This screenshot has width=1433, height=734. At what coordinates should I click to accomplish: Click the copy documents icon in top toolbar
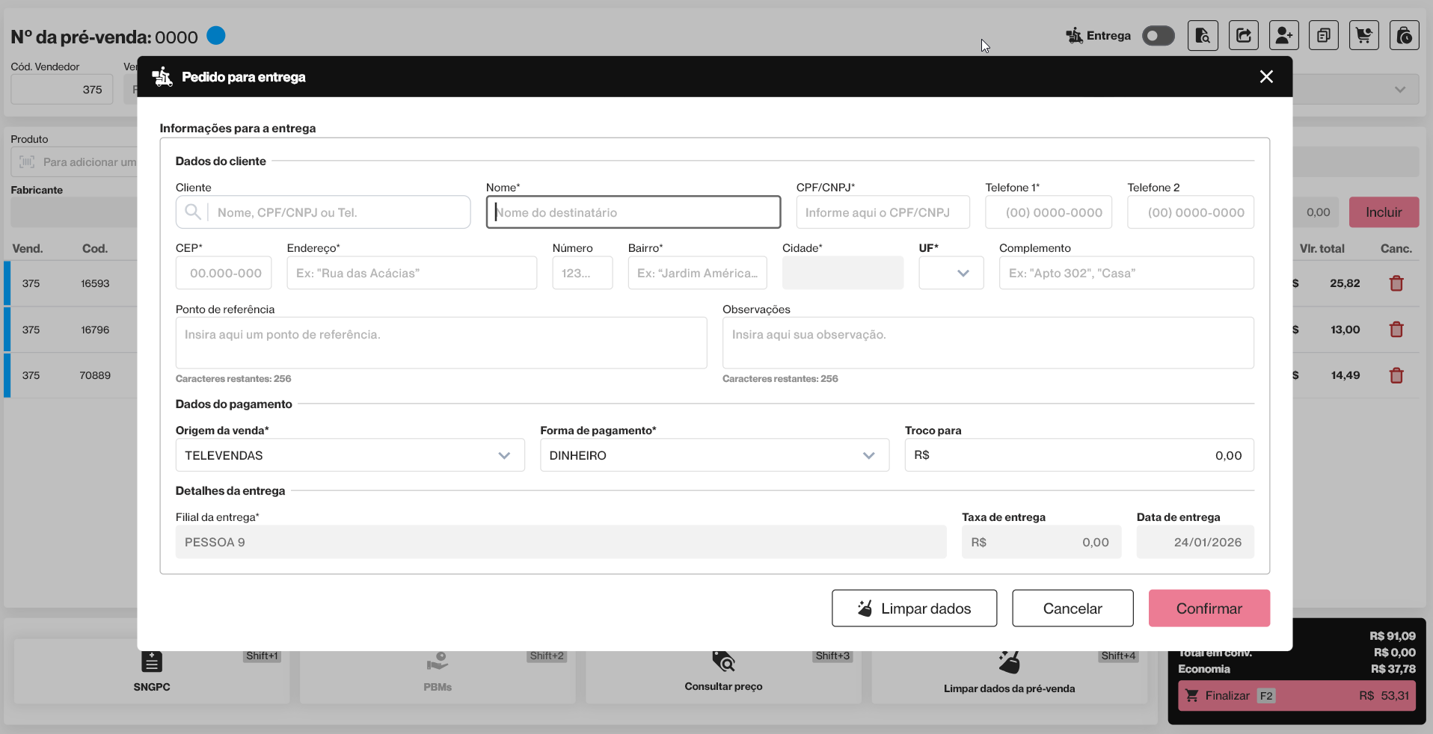click(1323, 36)
